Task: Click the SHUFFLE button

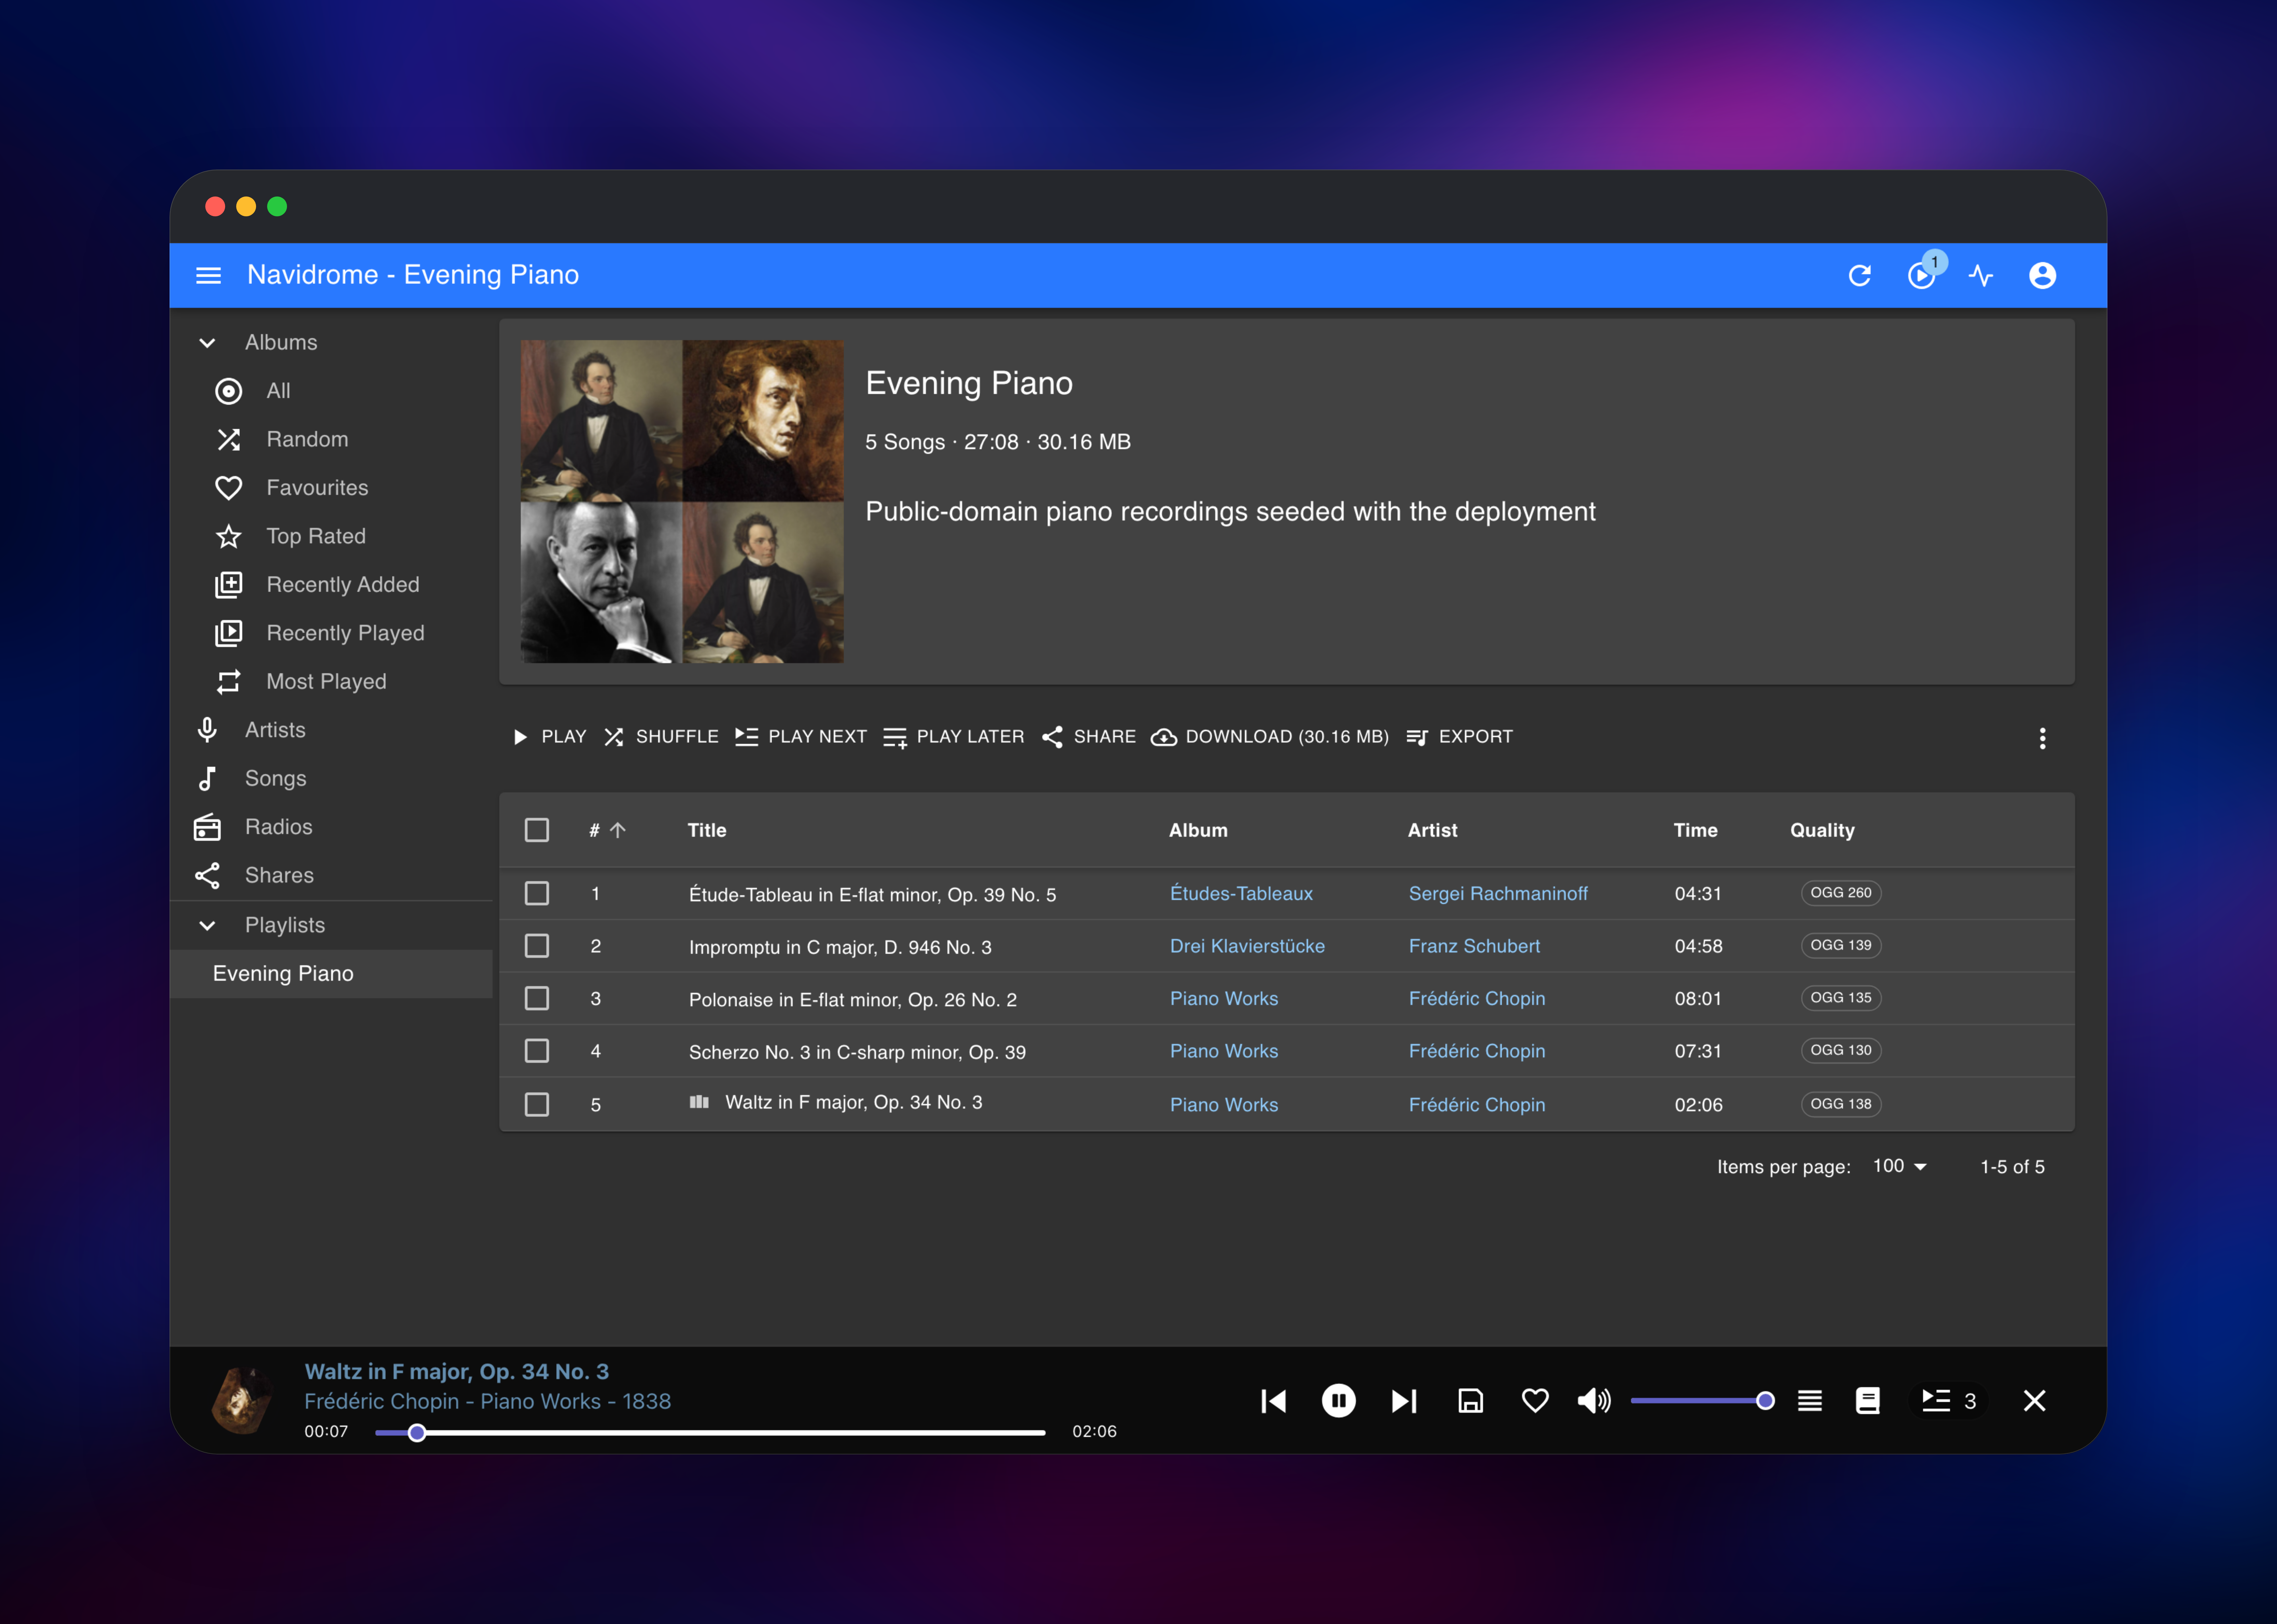Action: (x=661, y=737)
